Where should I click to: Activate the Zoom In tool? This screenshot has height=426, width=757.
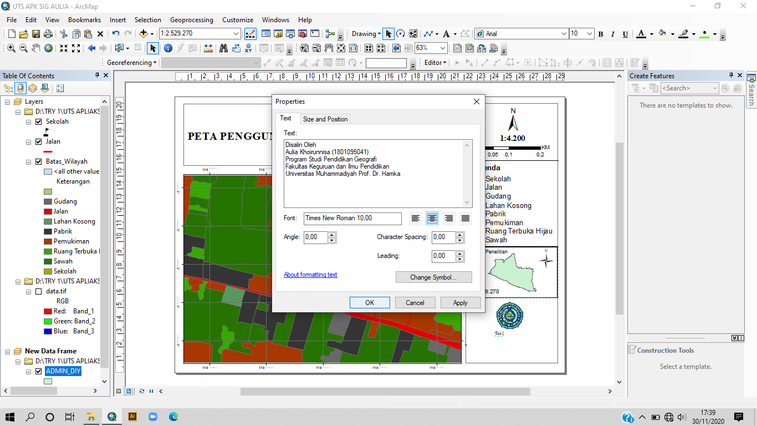[x=11, y=48]
